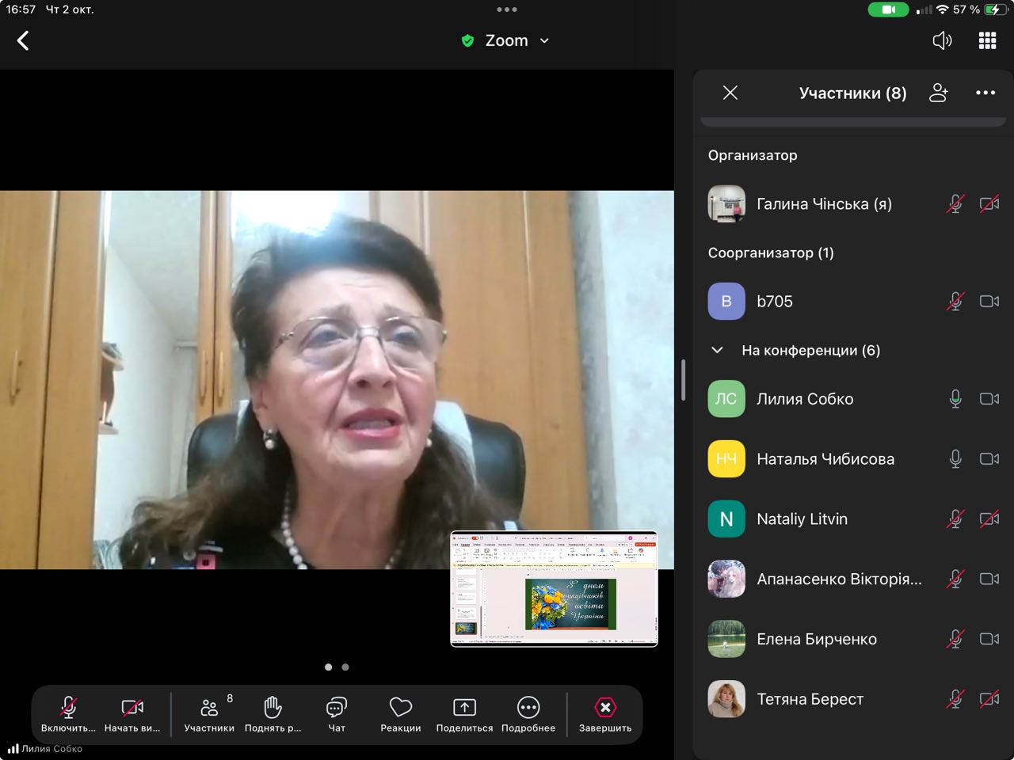Tap the back arrow in top bar
This screenshot has height=760, width=1014.
[23, 40]
